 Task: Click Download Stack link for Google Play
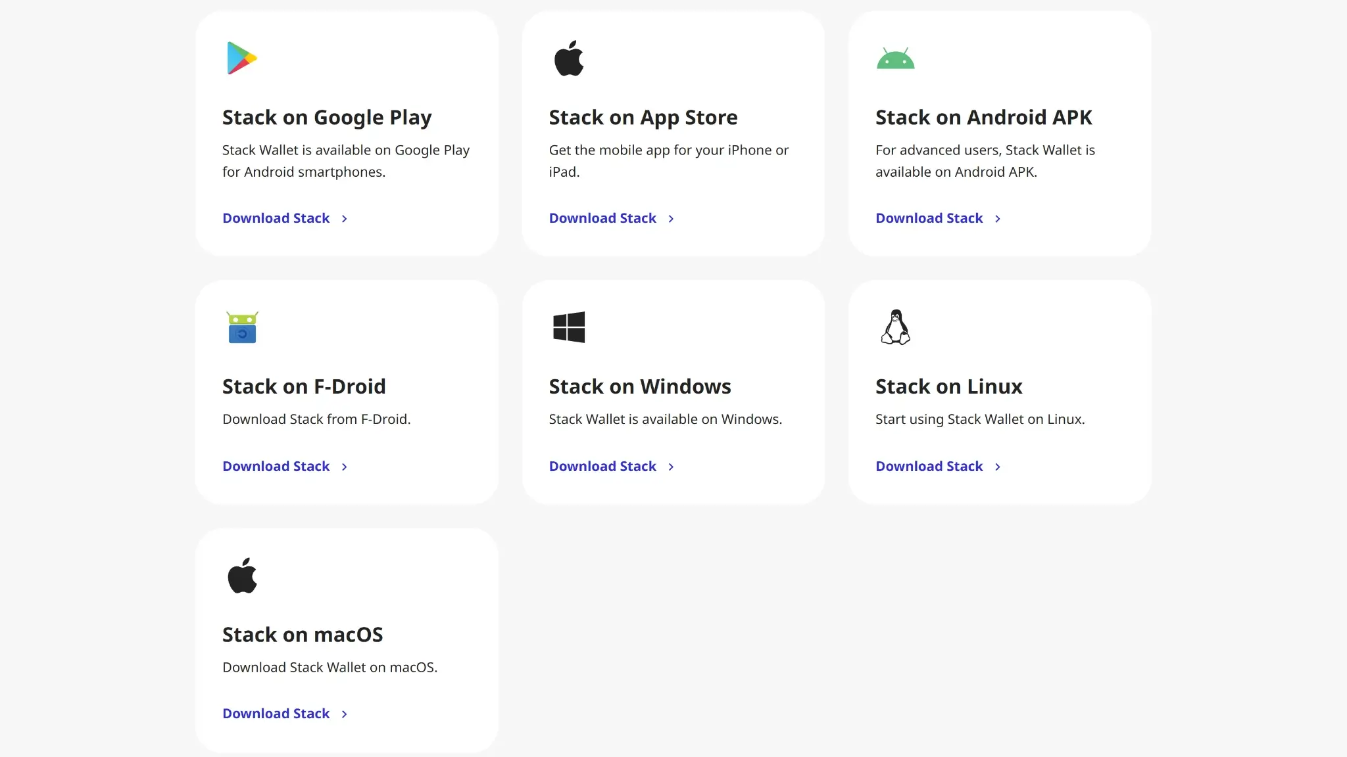276,218
